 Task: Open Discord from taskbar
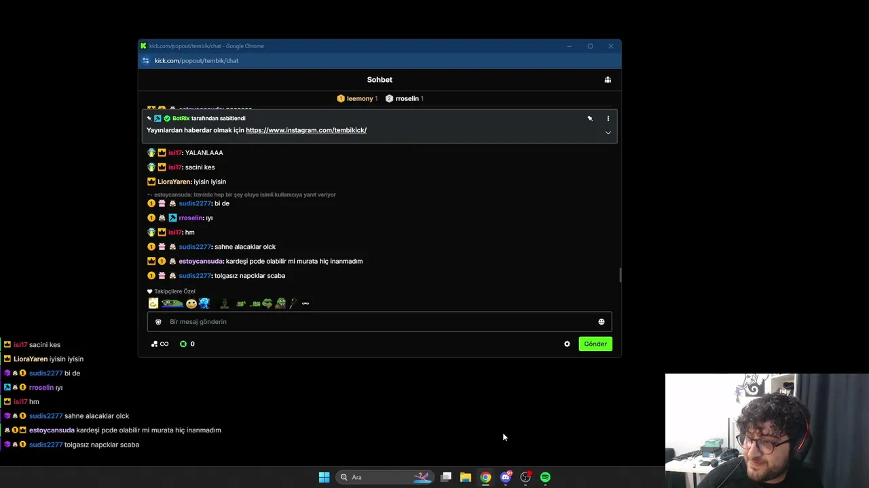506,477
